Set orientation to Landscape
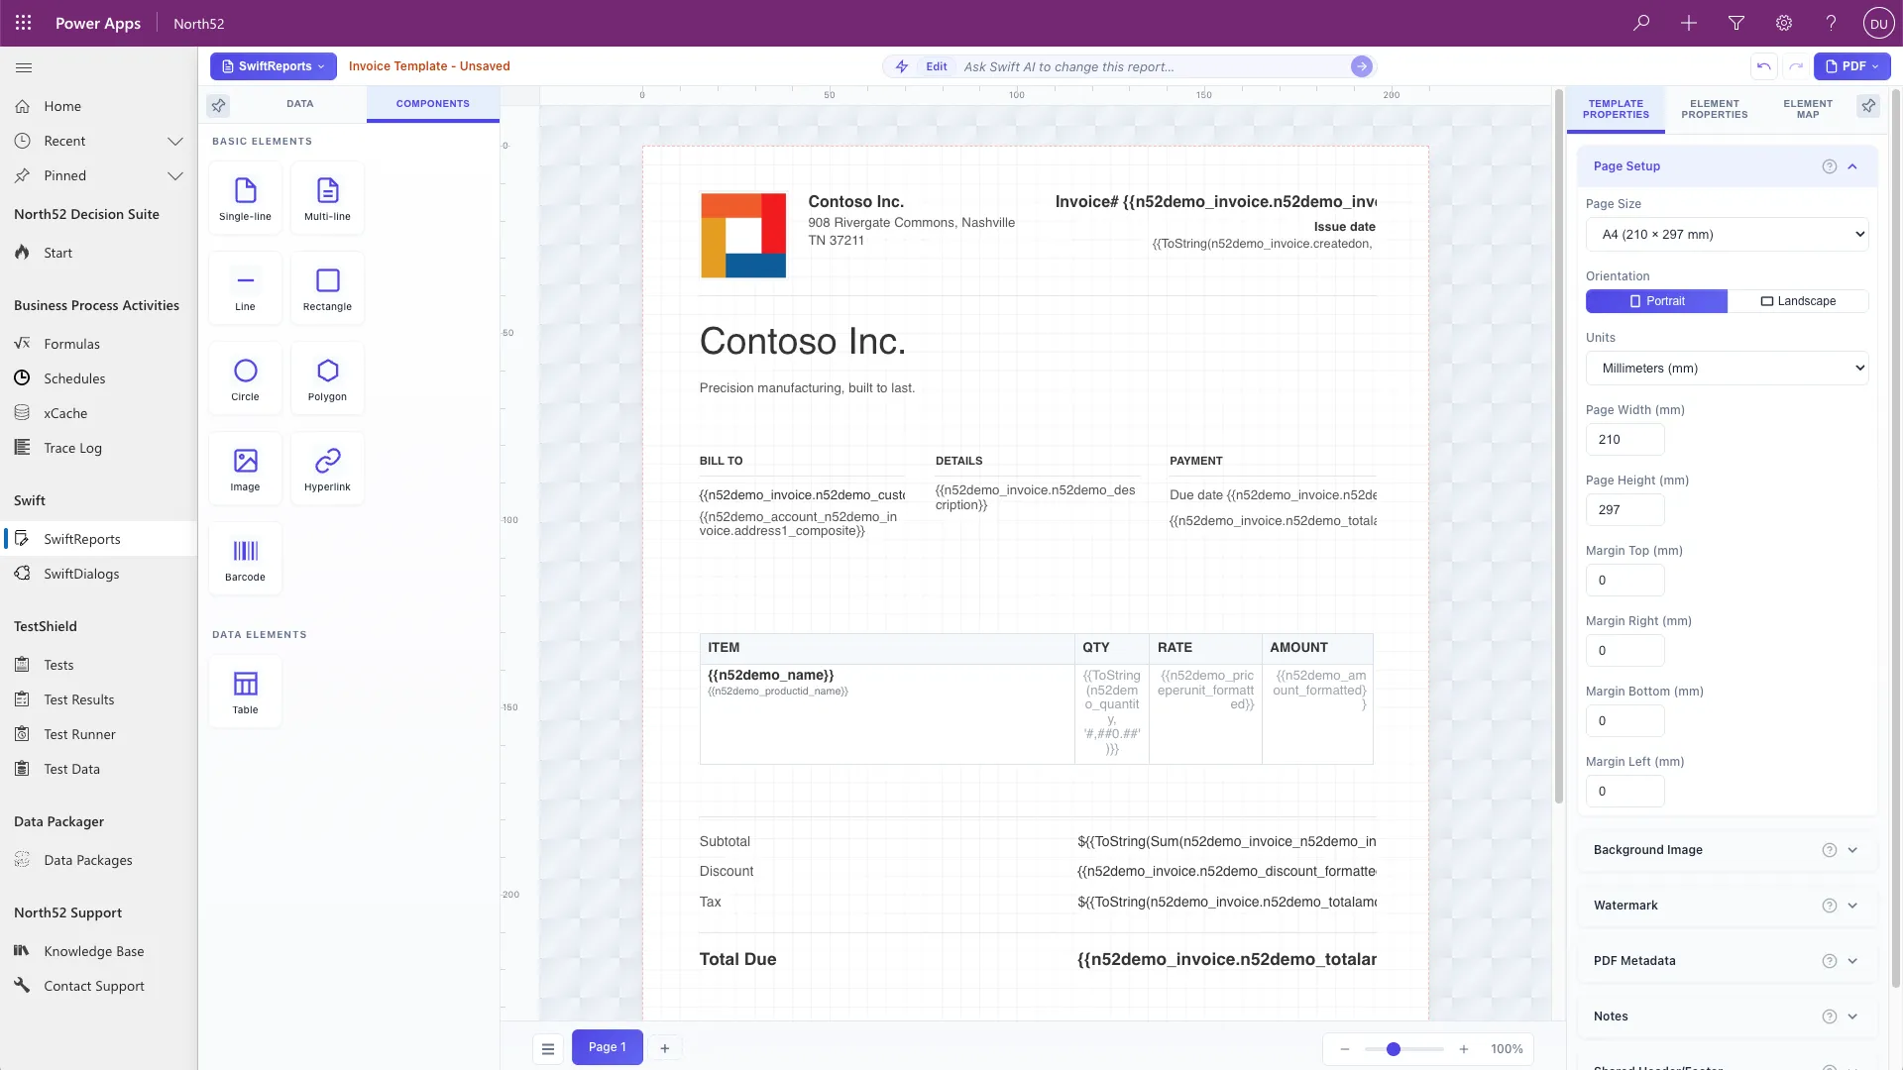1903x1070 pixels. pyautogui.click(x=1798, y=301)
